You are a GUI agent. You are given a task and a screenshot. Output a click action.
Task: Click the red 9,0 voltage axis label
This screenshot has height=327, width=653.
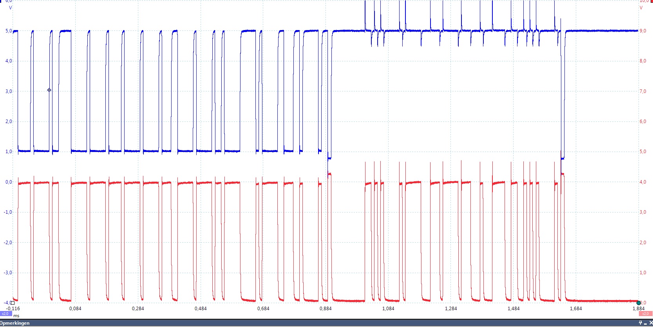click(x=643, y=31)
